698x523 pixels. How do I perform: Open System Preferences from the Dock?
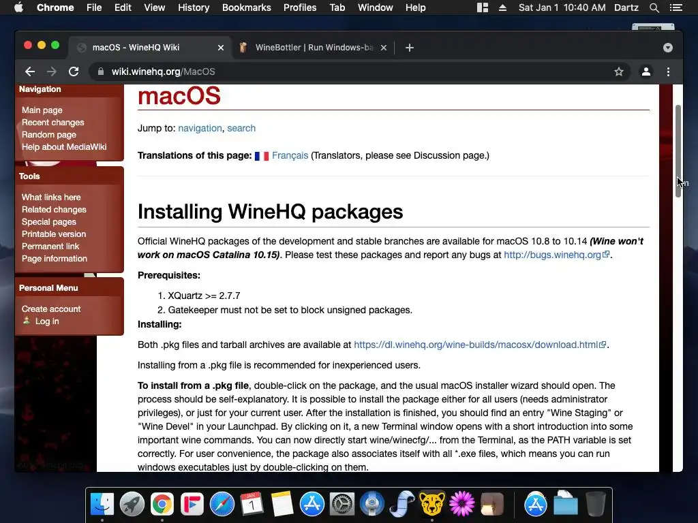342,505
